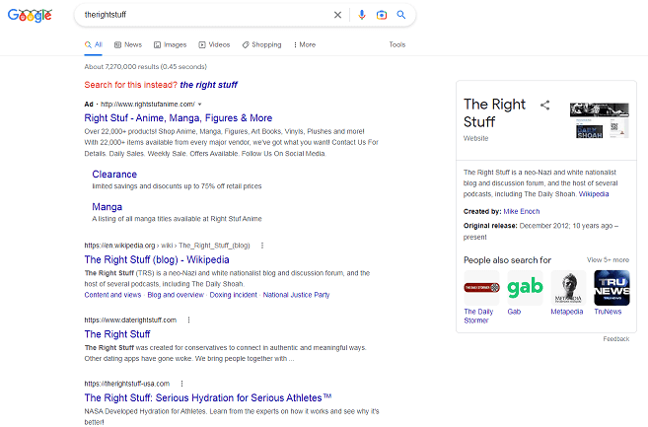Viewport: 648px width, 427px height.
Task: Open The Right Stuff dating app result
Action: click(x=117, y=334)
